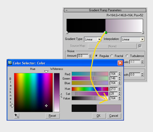Close the Color Selector dialog

120,63
